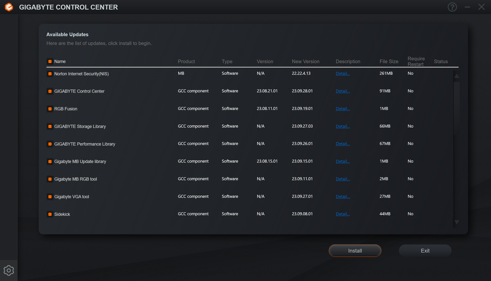Uncheck the Sidekick update checkbox
The width and height of the screenshot is (491, 281).
pos(50,214)
